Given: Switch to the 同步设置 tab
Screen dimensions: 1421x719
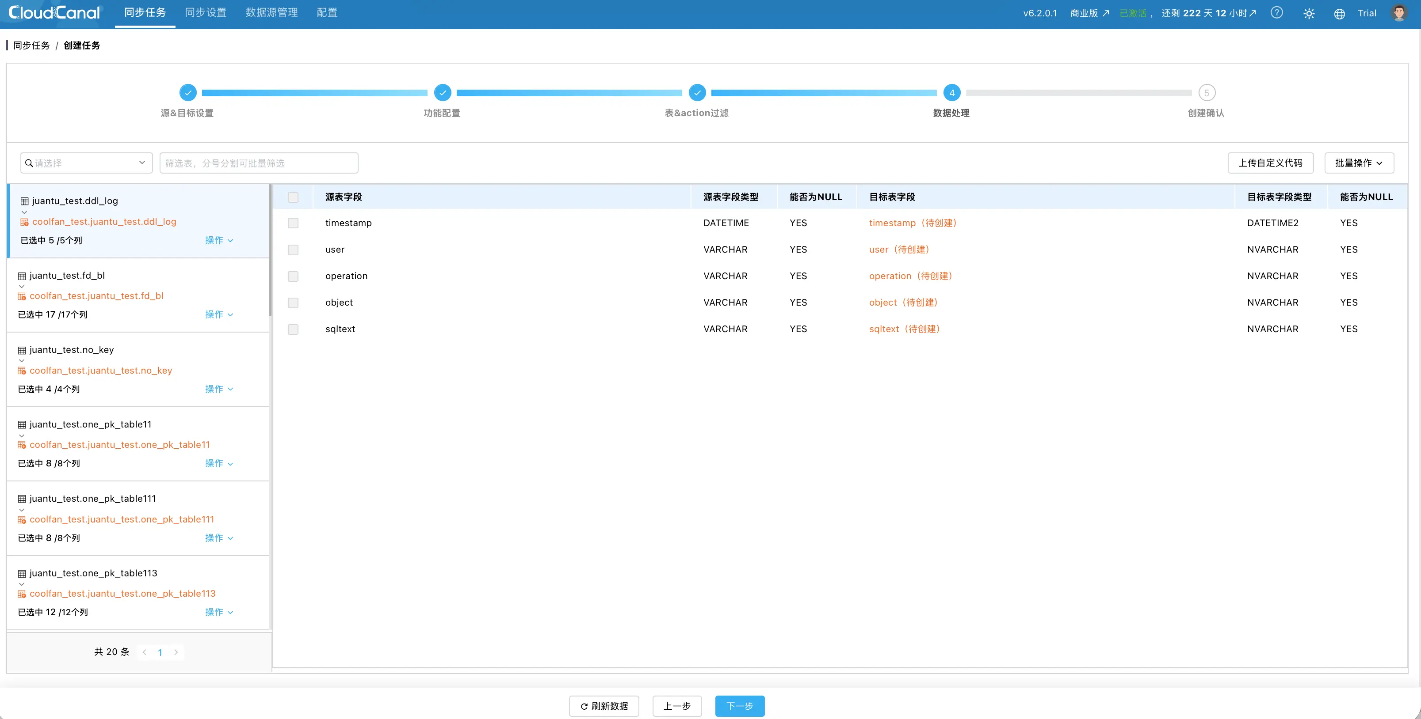Looking at the screenshot, I should point(206,13).
